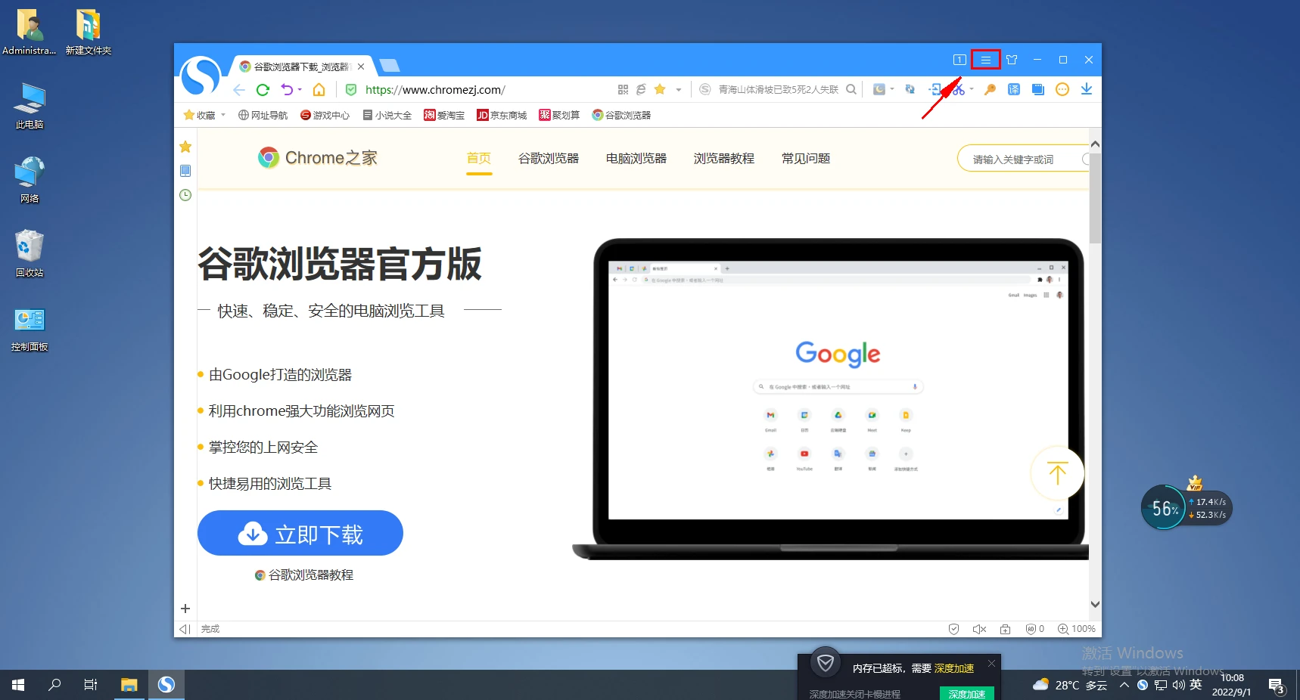This screenshot has height=700, width=1300.
Task: Click the address bar URL field
Action: (484, 89)
